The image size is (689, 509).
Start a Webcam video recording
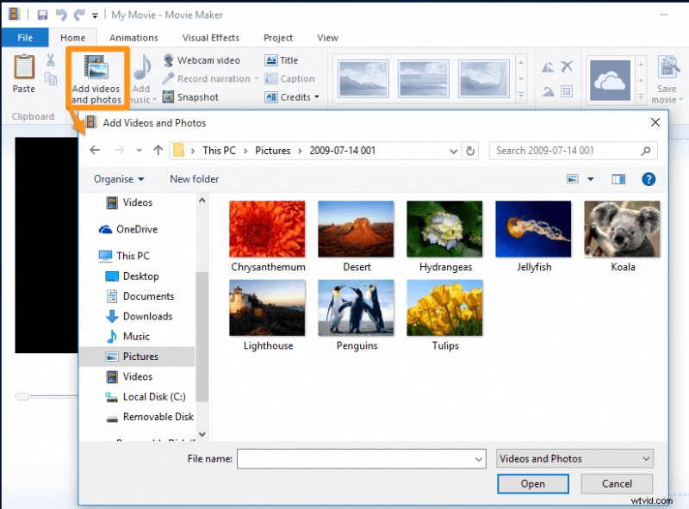click(x=208, y=59)
